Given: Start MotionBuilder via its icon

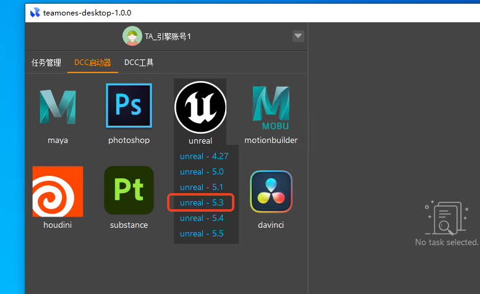Looking at the screenshot, I should (271, 105).
